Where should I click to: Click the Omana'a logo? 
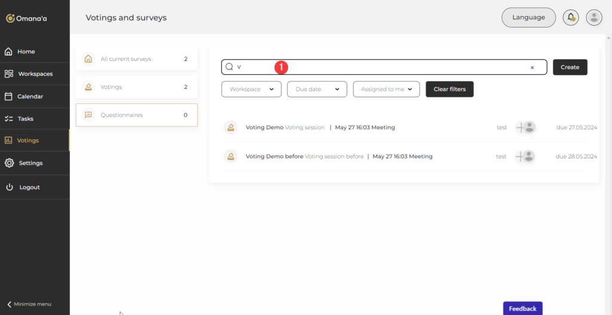click(27, 19)
